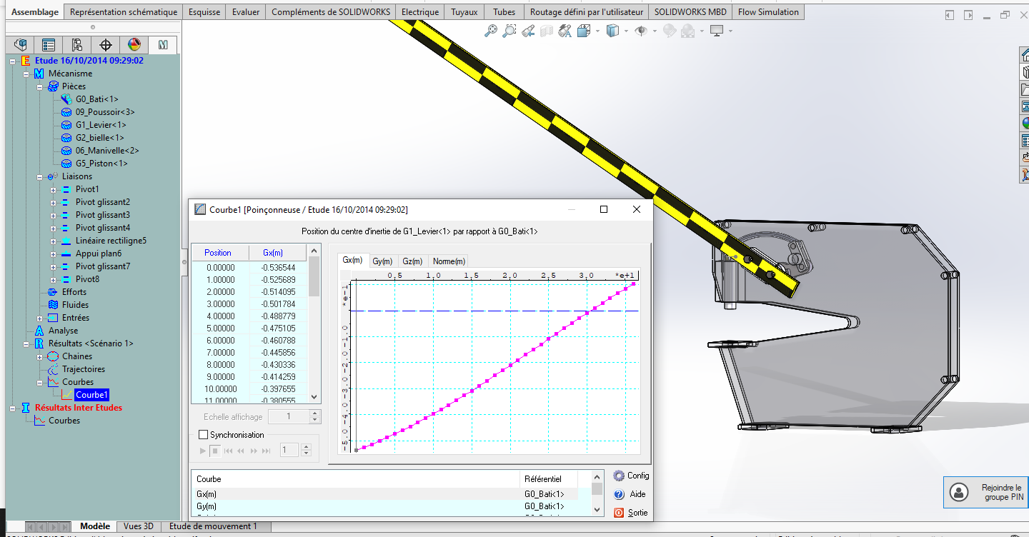Switch to the Evaluer ribbon tab
This screenshot has height=537, width=1029.
click(x=246, y=12)
